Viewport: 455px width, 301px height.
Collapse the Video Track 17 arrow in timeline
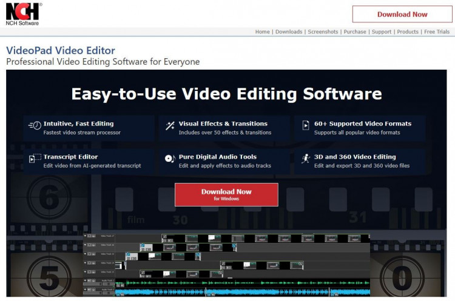86,236
